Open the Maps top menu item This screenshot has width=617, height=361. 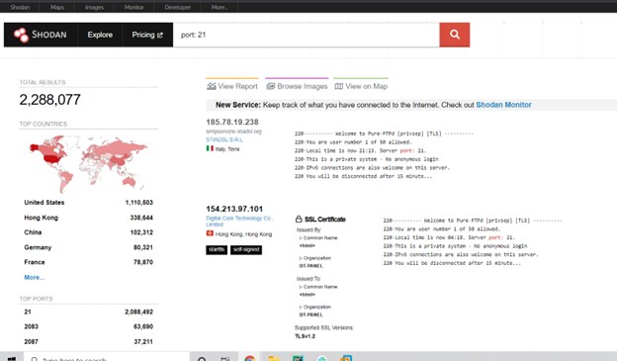[x=57, y=7]
